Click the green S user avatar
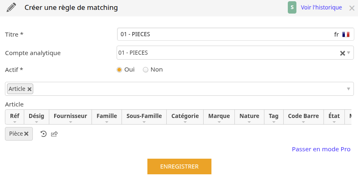This screenshot has width=358, height=178. tap(292, 7)
